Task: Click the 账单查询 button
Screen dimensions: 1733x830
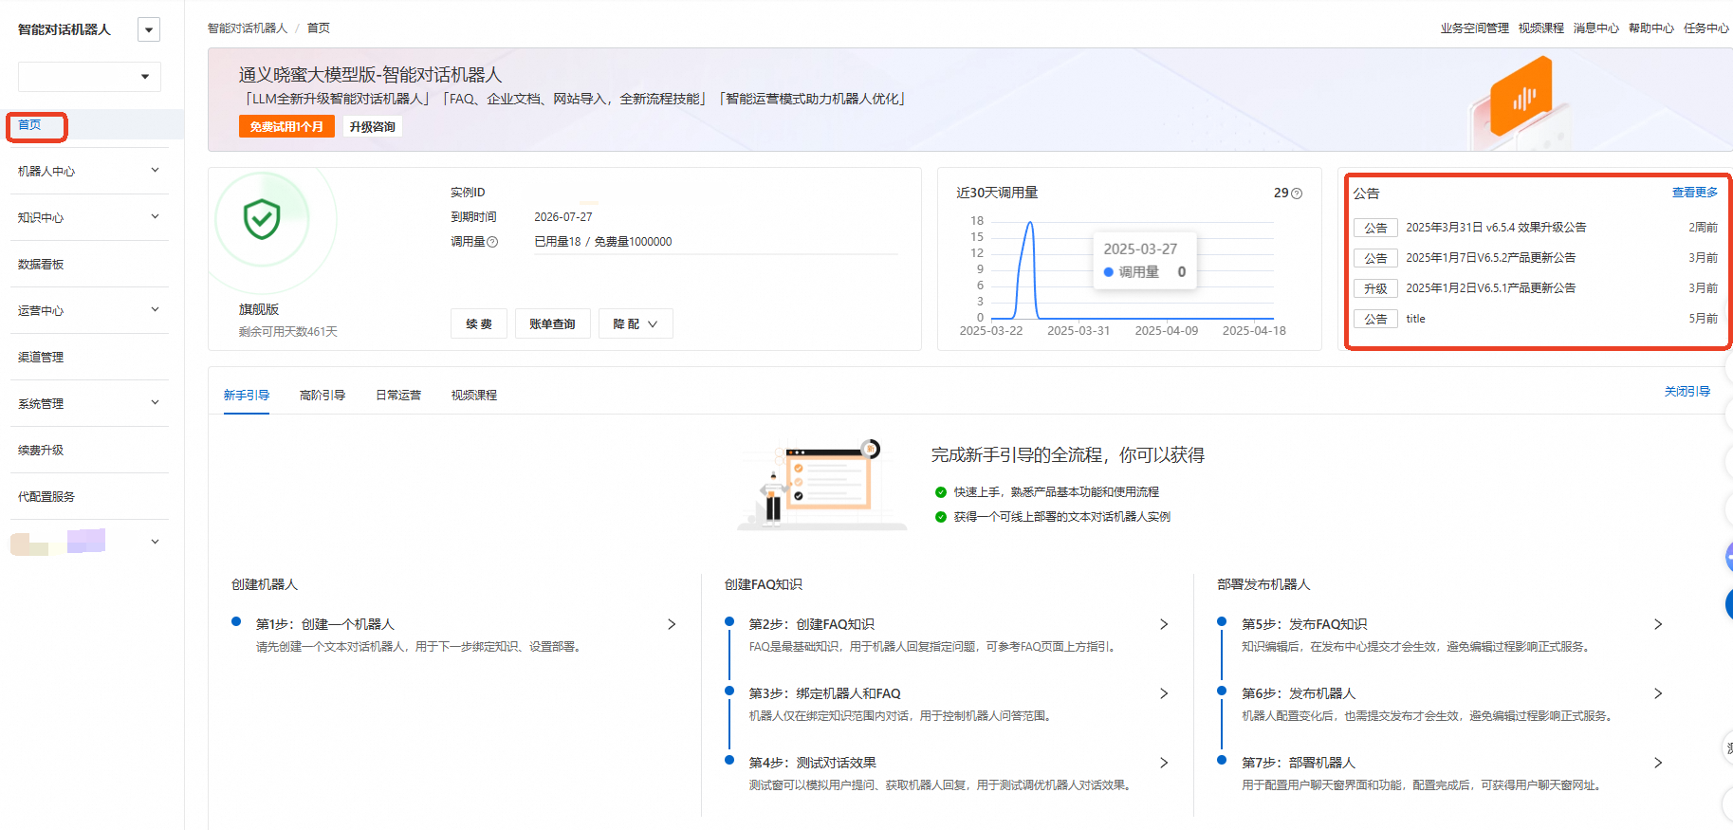Action: [x=552, y=323]
